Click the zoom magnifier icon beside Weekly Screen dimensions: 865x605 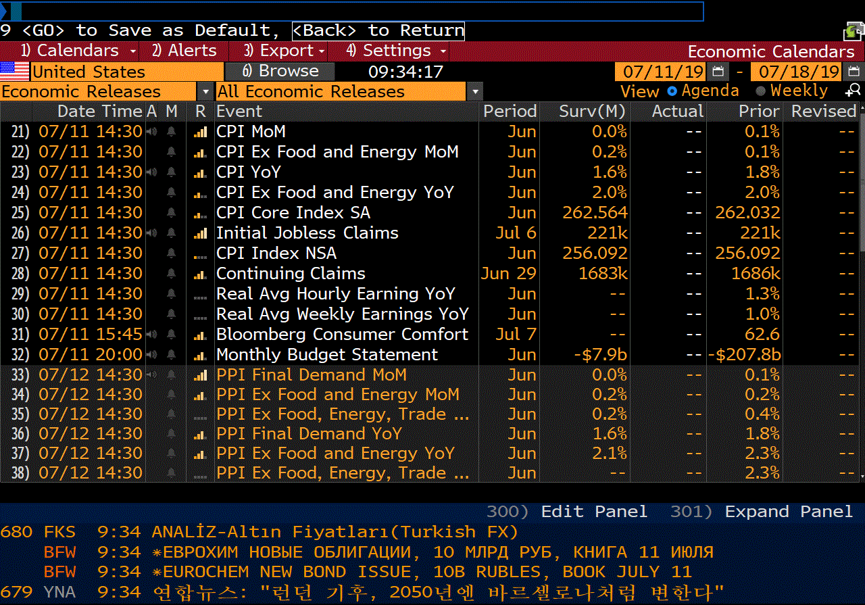[x=853, y=91]
